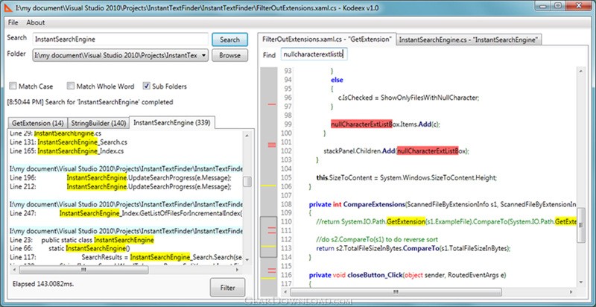This screenshot has height=307, width=596.
Task: Click the SizeToContent statement on line 105
Action: 406,177
